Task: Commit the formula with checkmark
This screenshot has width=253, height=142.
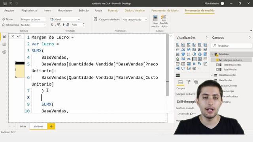Action: [19, 36]
